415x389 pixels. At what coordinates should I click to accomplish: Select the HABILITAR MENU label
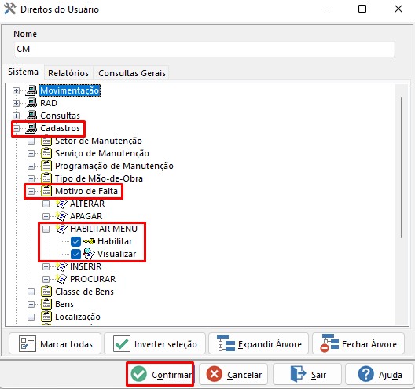(x=104, y=229)
